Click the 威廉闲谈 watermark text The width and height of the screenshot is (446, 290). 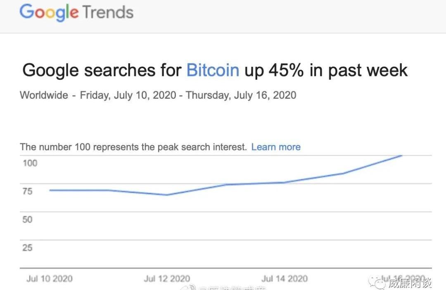point(410,283)
